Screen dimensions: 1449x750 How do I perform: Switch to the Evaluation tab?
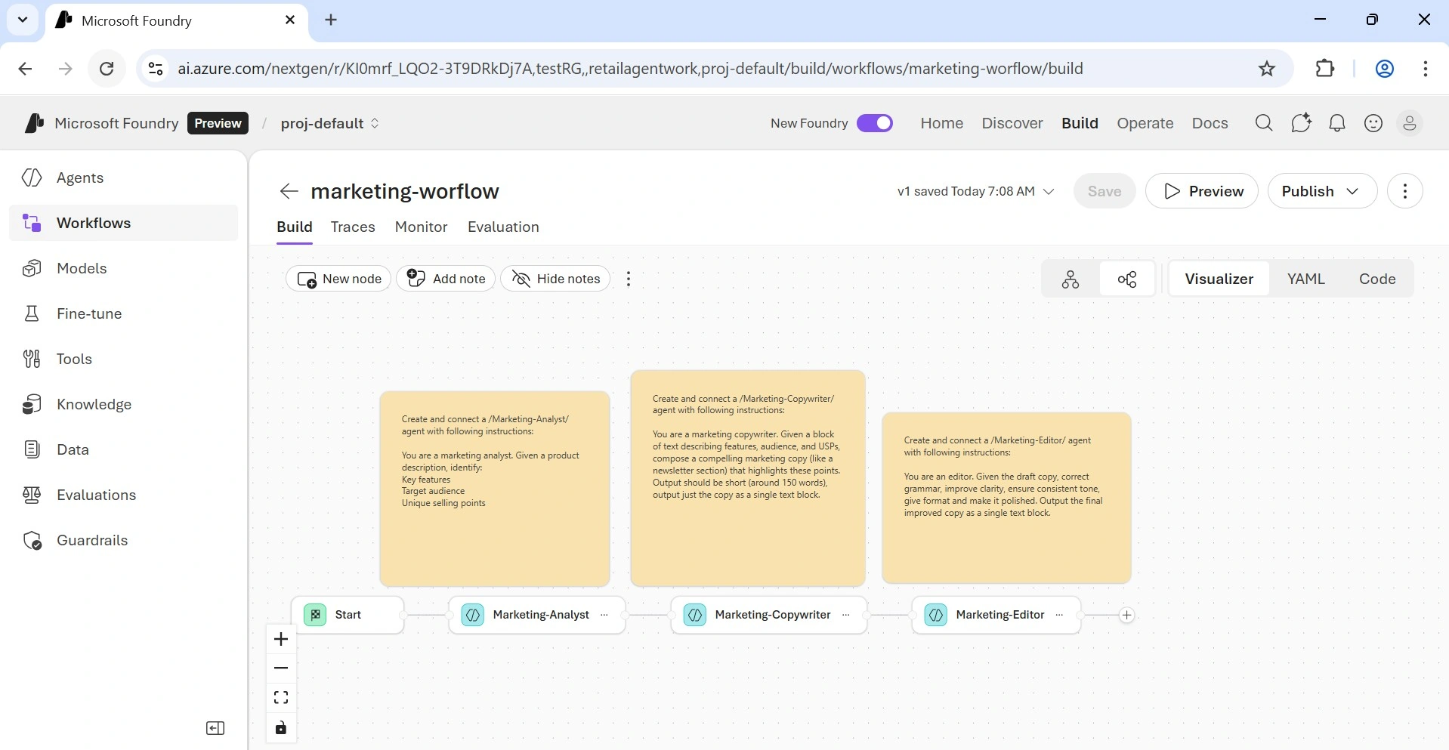click(x=503, y=227)
